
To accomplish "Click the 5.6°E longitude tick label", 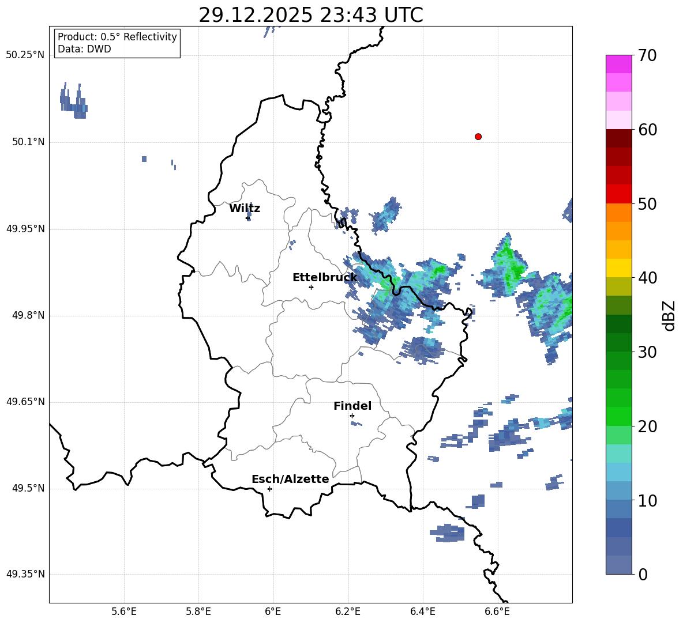I will coord(123,611).
